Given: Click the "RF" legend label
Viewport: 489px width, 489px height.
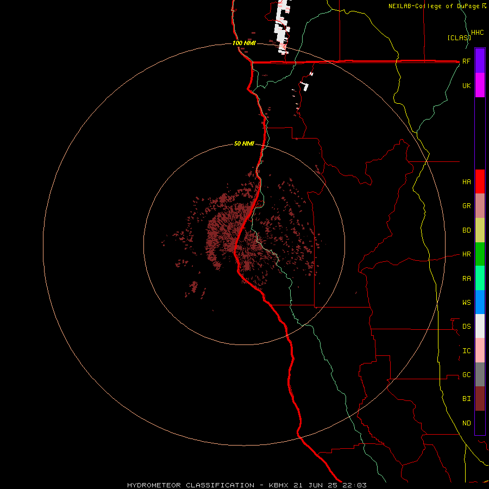Looking at the screenshot, I should pyautogui.click(x=466, y=61).
